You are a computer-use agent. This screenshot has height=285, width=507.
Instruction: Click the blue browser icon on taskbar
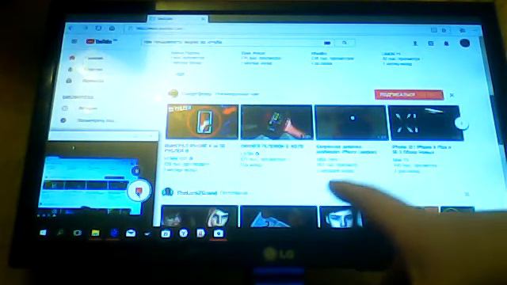pos(113,233)
